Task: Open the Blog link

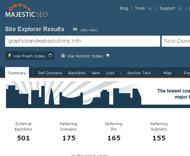Action: pos(124,8)
